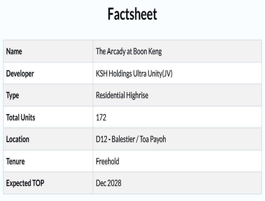Image resolution: width=265 pixels, height=201 pixels.
Task: Click the Freehold tenure value
Action: (108, 161)
